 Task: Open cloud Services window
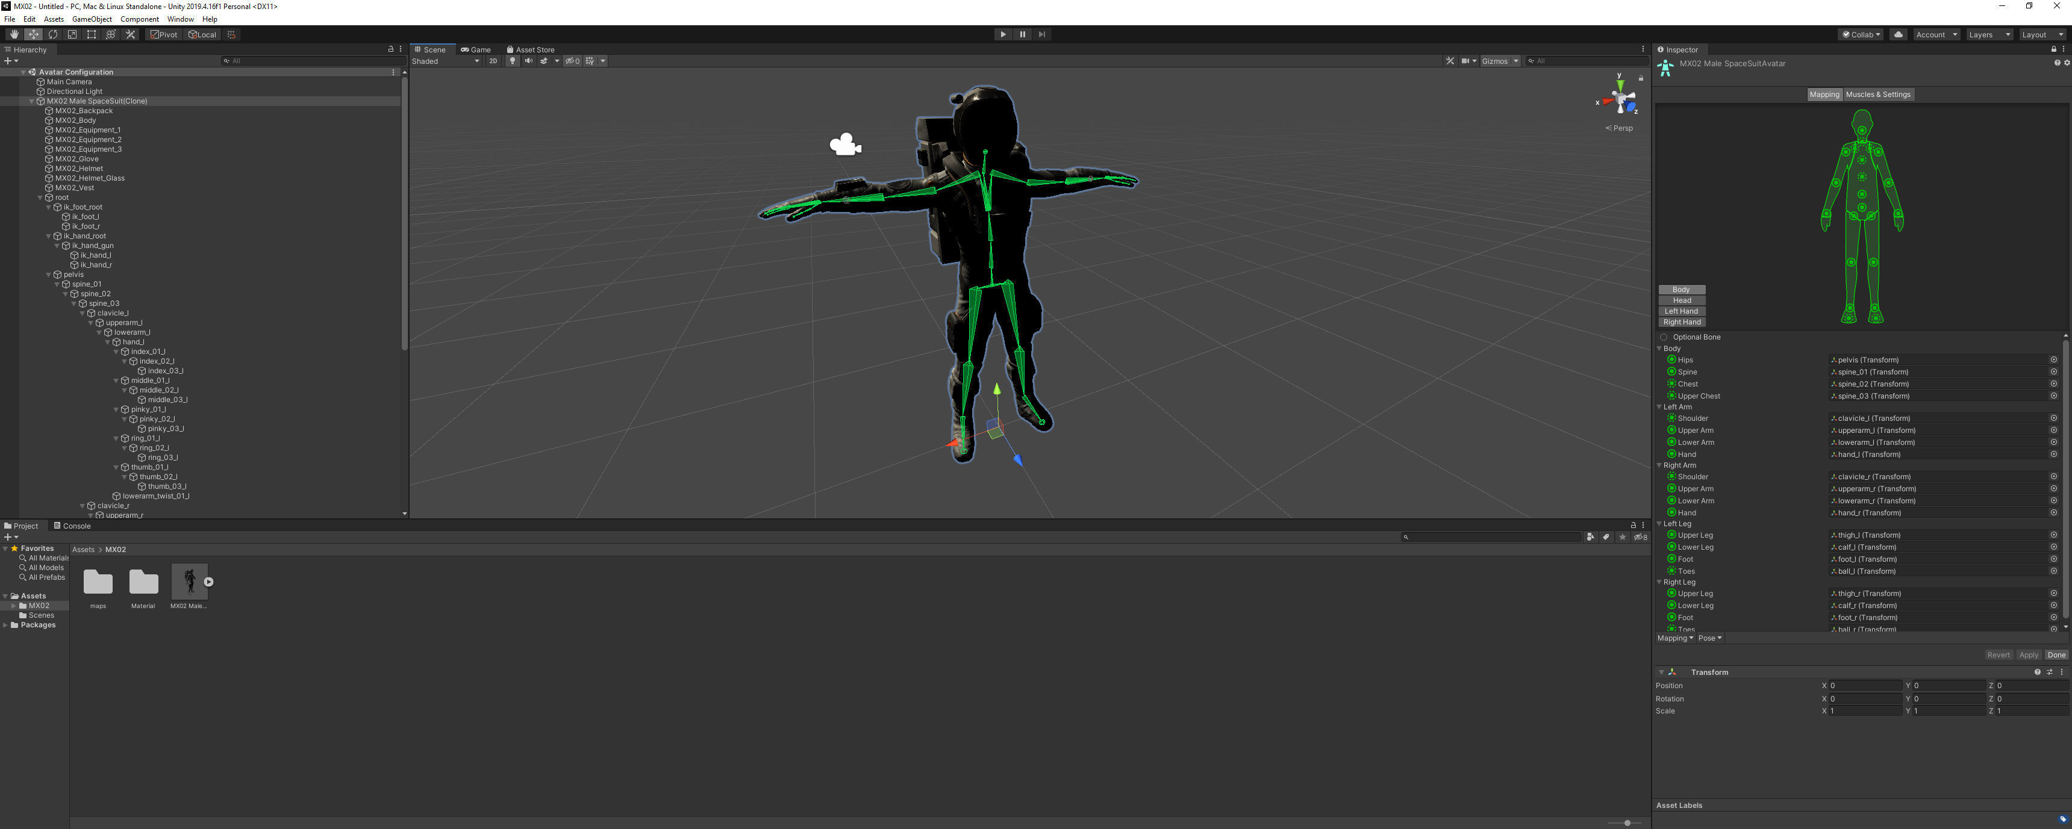(1899, 34)
